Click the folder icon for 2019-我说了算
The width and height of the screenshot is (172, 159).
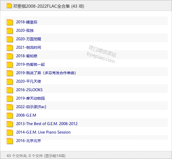10,73
